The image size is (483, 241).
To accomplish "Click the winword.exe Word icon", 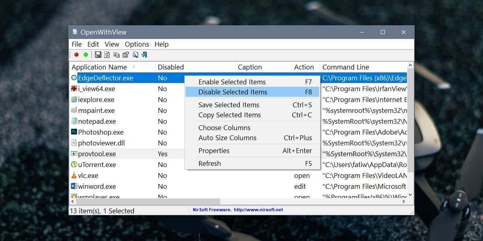I will point(74,186).
